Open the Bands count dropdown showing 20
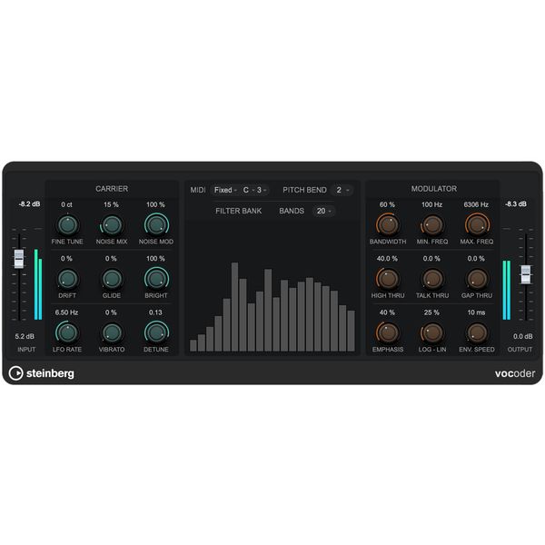Screen dimensions: 545x545 [323, 211]
